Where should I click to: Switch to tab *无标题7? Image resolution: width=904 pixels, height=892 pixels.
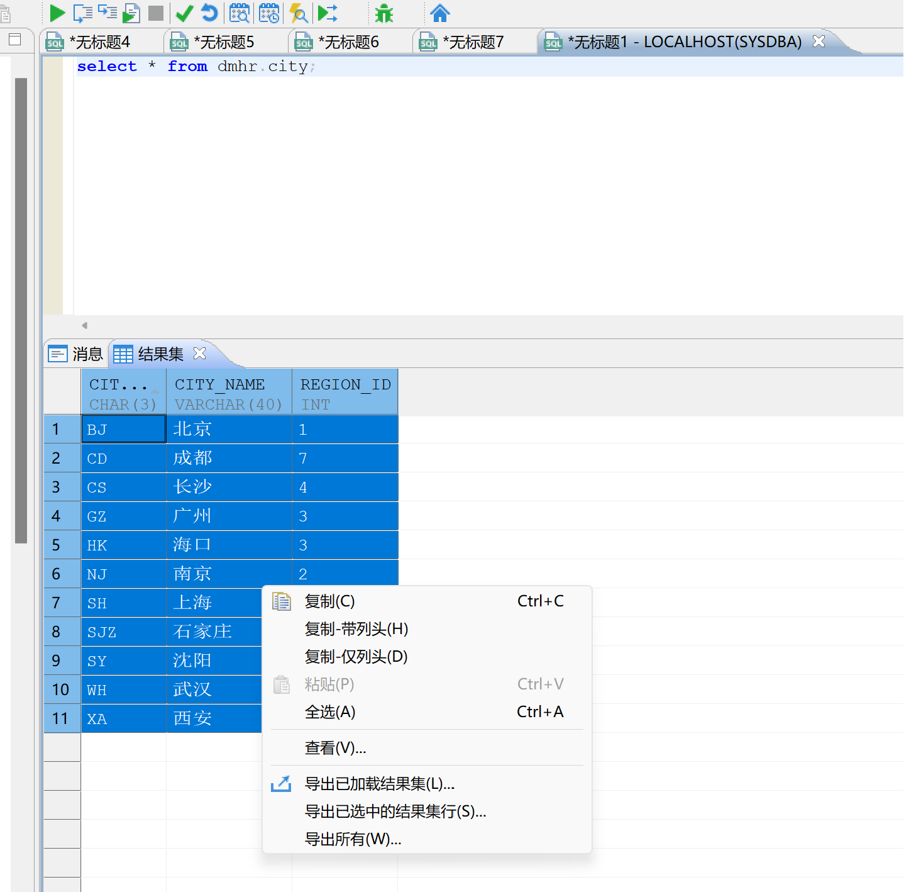click(x=474, y=42)
